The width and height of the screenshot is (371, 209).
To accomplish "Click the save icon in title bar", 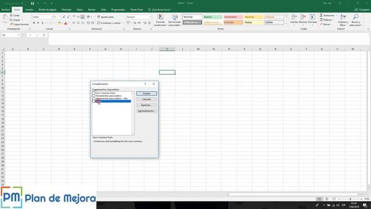I will [32, 3].
